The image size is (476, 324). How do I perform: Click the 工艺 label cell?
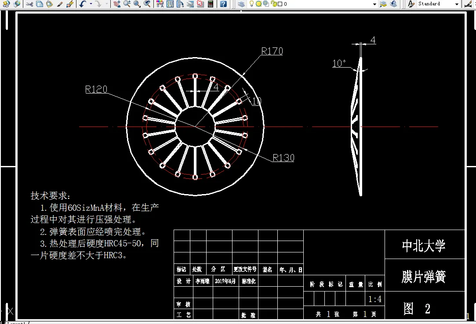point(184,315)
